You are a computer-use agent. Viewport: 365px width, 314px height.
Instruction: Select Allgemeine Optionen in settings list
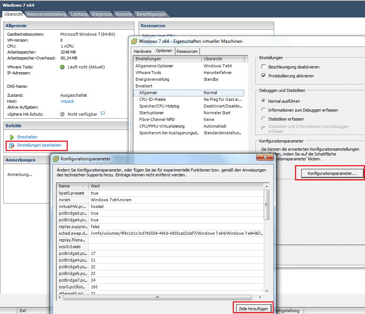(x=189, y=66)
